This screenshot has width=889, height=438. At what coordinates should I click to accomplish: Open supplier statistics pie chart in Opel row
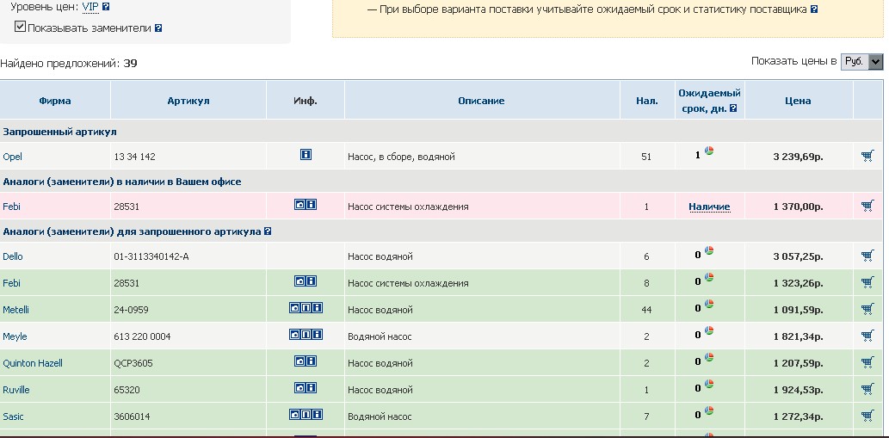[x=709, y=151]
